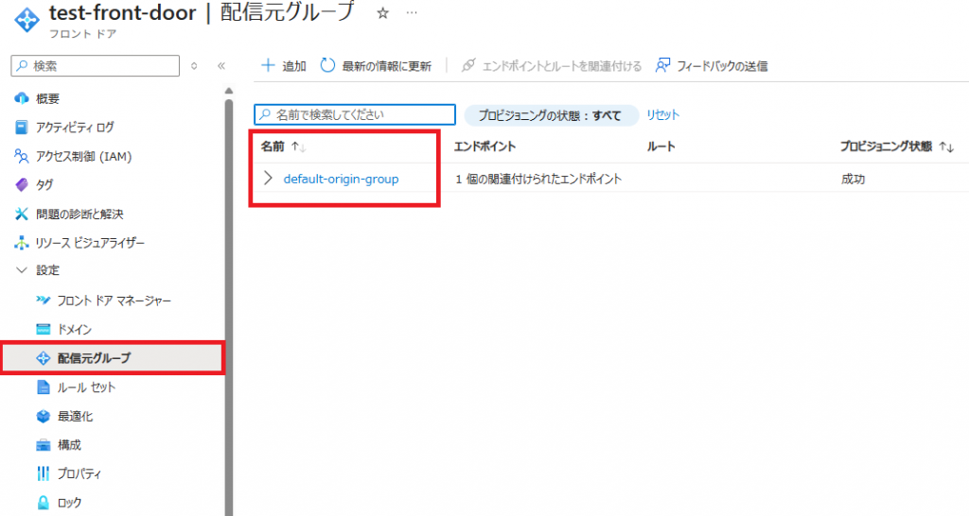Click the up-down arrows beside sidebar search
969x516 pixels.
point(194,66)
